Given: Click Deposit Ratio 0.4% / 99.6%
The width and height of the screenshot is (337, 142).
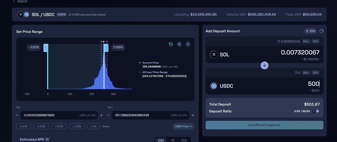Looking at the screenshot, I should point(302,111).
